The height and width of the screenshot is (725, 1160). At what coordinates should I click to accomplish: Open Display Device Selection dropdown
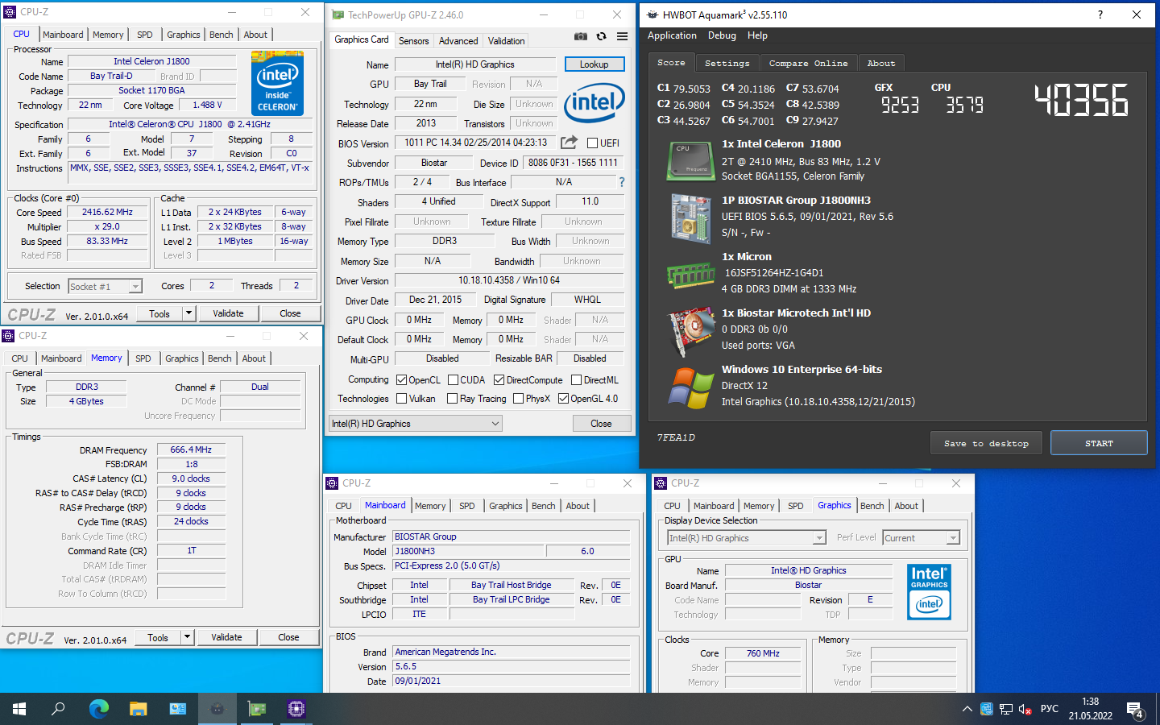click(x=747, y=538)
